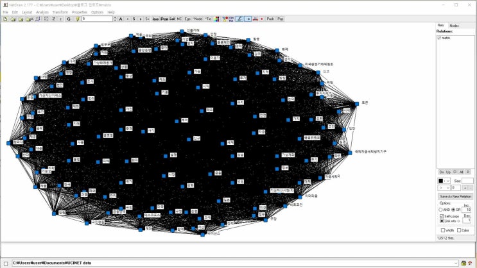
Task: Switch to the Nodes tab
Action: (x=454, y=26)
